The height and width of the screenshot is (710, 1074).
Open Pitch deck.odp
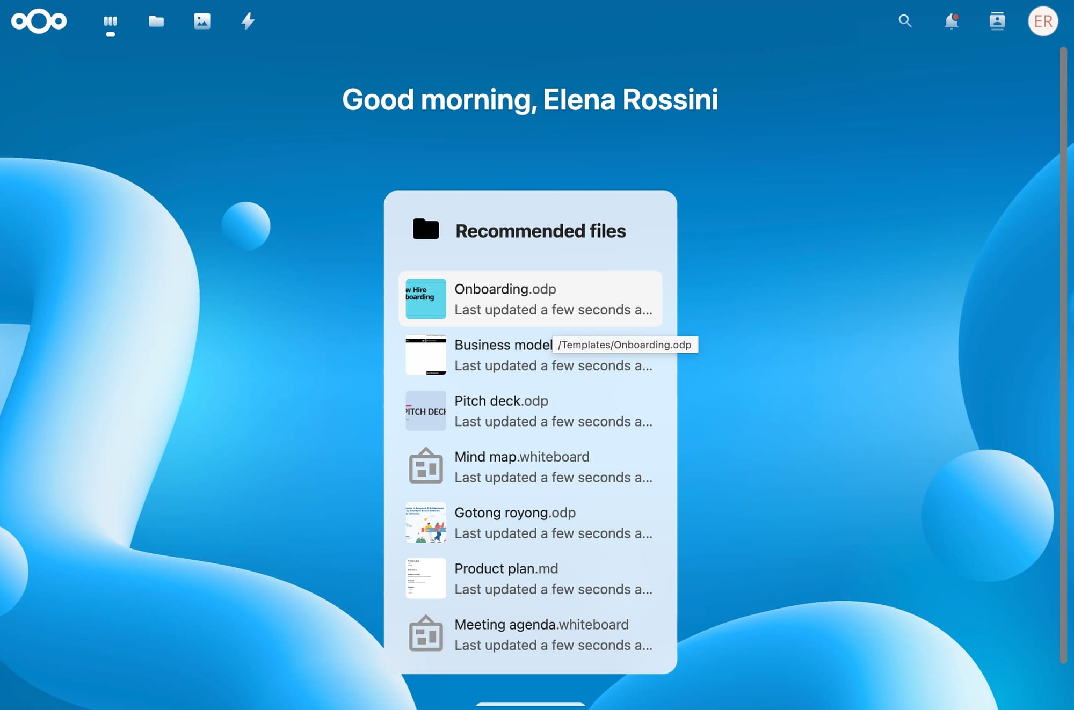coord(531,411)
